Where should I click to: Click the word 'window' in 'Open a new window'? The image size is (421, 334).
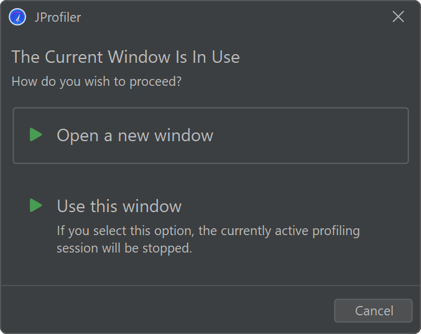point(183,135)
